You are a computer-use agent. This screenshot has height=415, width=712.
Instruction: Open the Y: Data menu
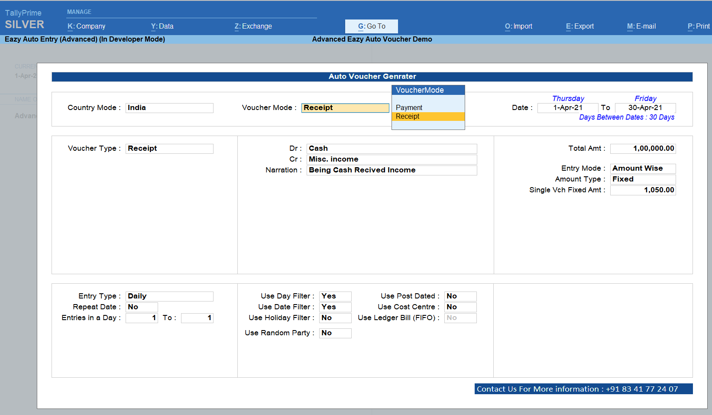coord(162,26)
